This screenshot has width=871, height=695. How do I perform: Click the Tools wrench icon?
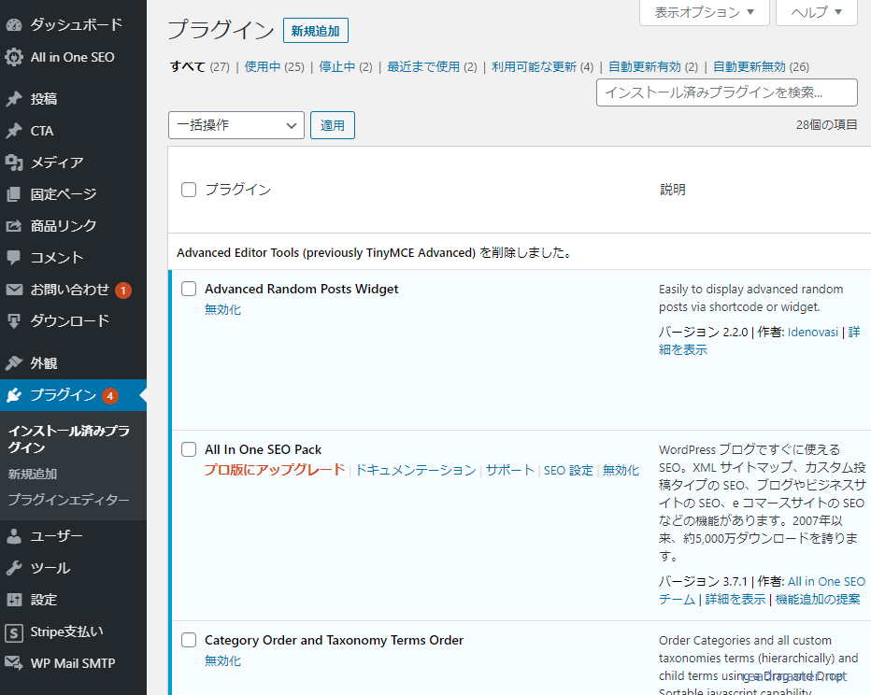(14, 568)
